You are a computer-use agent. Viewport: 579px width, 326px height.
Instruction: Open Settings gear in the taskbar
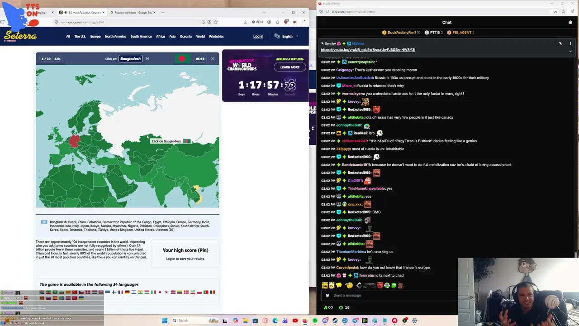414,321
